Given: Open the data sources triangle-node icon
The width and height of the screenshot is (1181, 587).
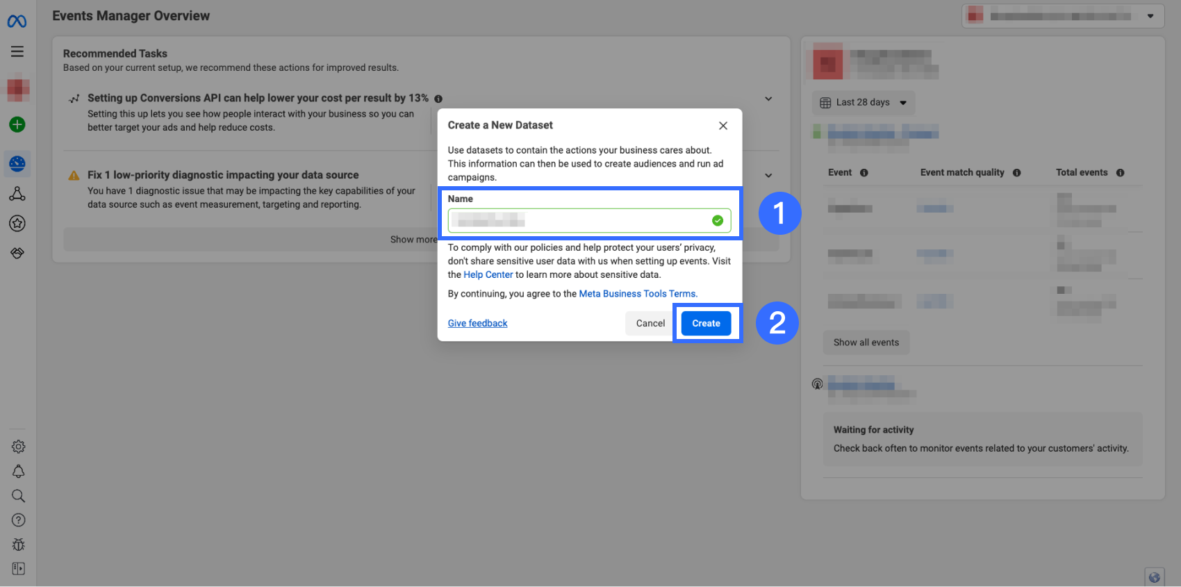Looking at the screenshot, I should pyautogui.click(x=17, y=194).
